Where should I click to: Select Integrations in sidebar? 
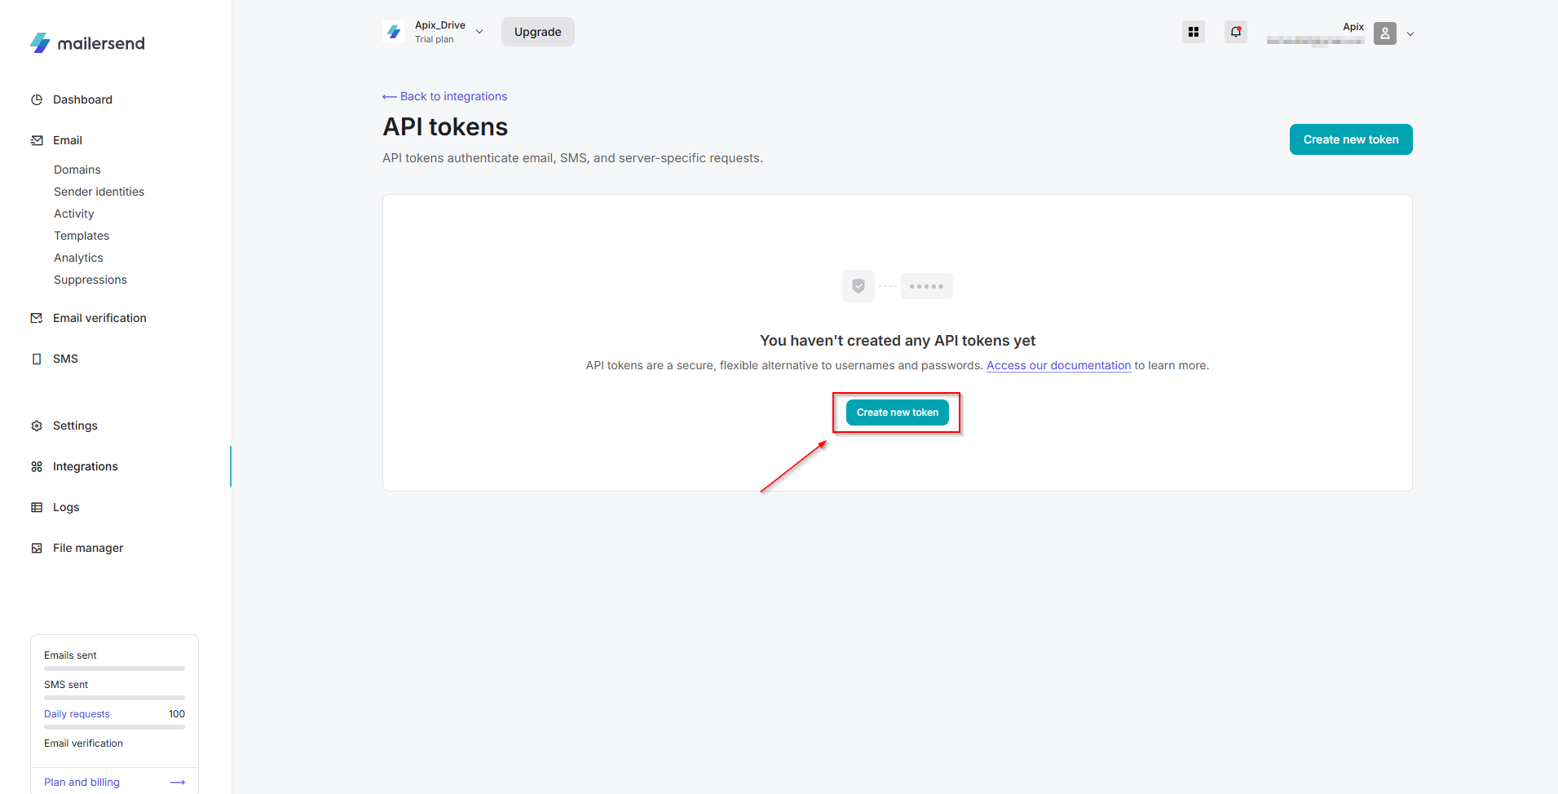86,466
